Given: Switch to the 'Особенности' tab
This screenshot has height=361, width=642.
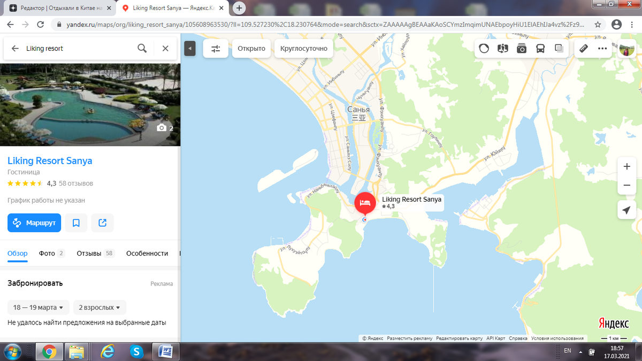Looking at the screenshot, I should tap(147, 254).
